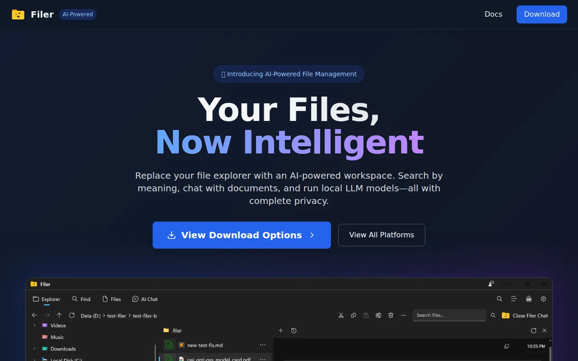Open a new tab with the plus icon
This screenshot has height=361, width=578.
280,330
